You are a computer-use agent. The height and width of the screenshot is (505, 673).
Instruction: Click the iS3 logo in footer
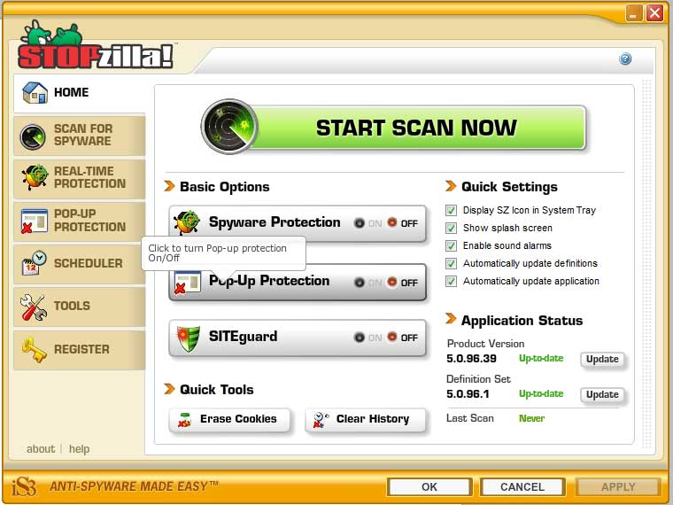pyautogui.click(x=24, y=487)
